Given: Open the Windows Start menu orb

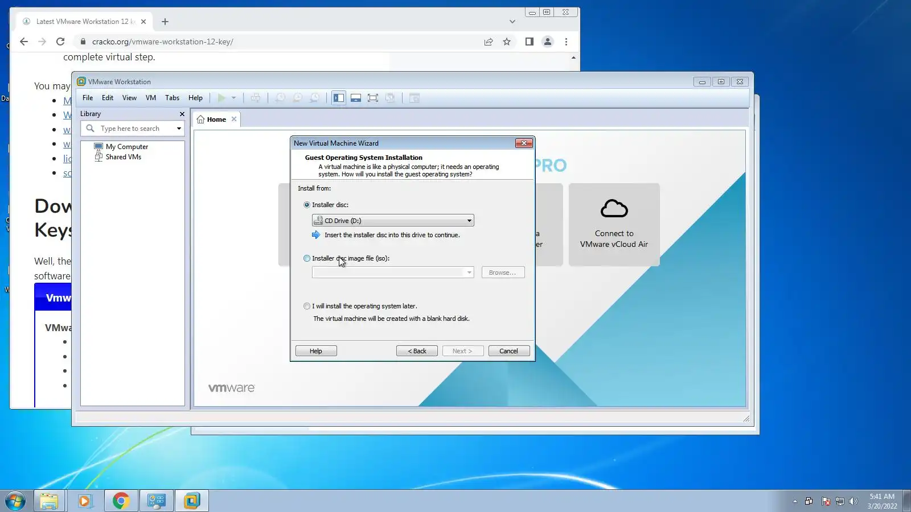Looking at the screenshot, I should [15, 501].
